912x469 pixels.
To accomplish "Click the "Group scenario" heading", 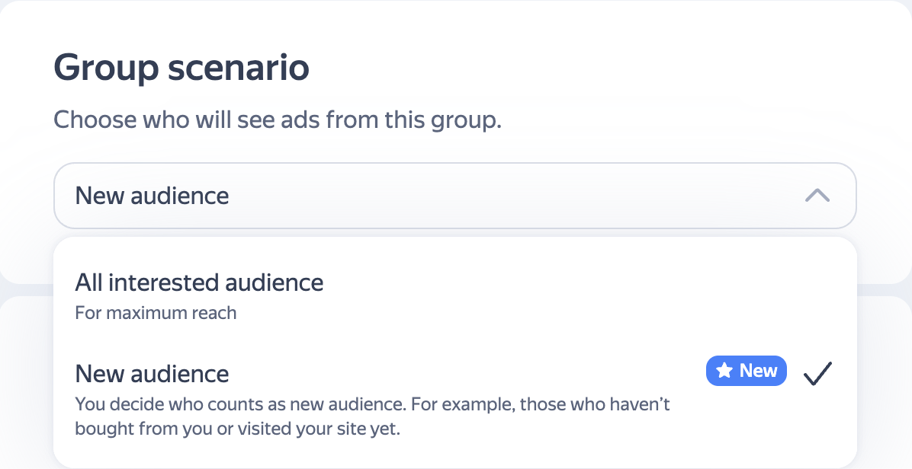I will pos(181,69).
